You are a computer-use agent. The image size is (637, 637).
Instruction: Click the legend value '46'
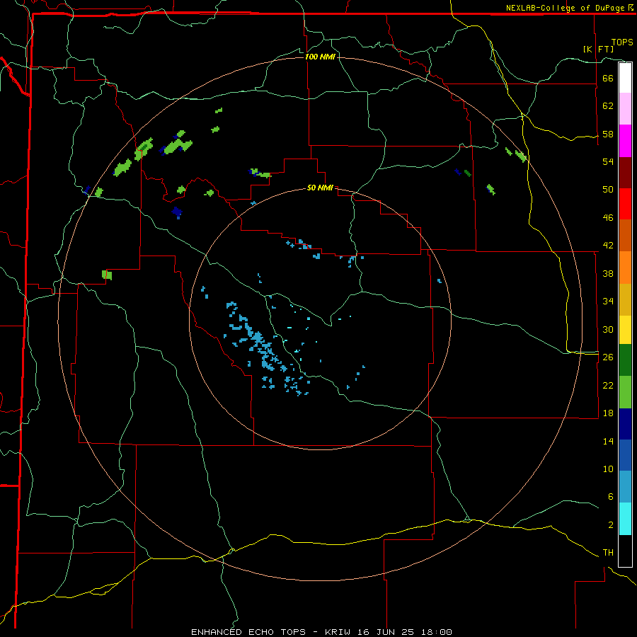608,218
